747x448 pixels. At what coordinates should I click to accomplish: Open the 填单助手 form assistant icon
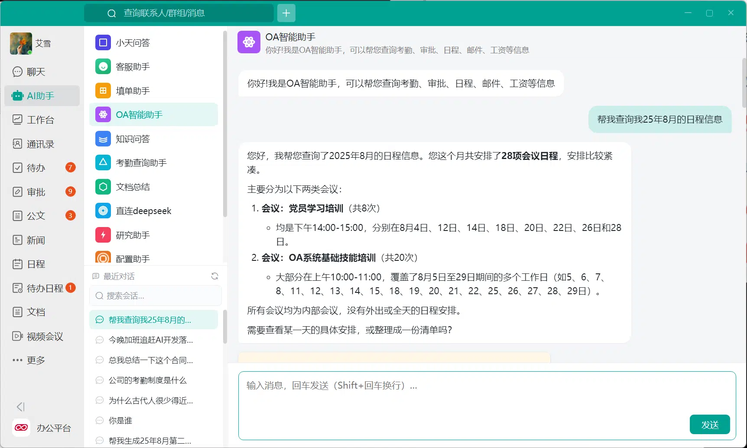[x=103, y=91]
